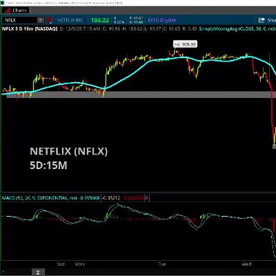Click the Share button with arrow icon

tap(267, 20)
